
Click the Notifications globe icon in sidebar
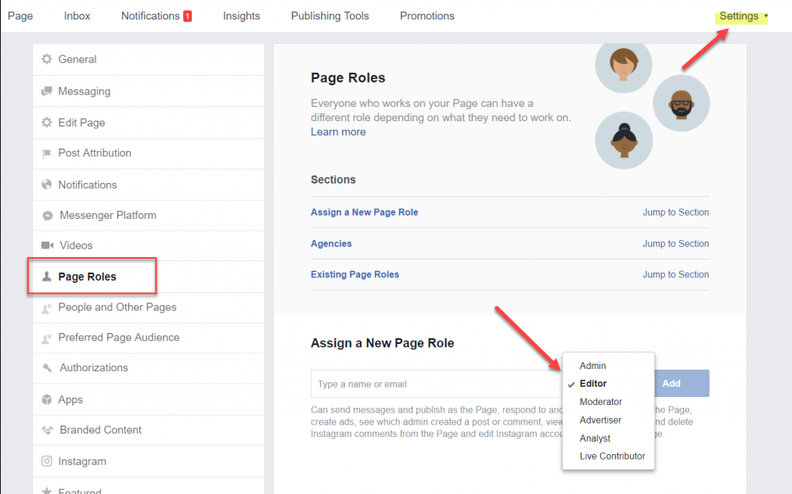47,185
